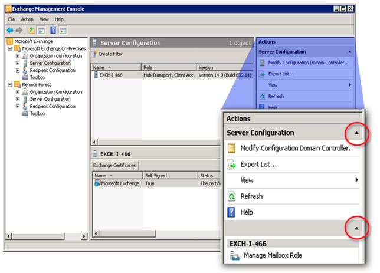Click Modify Configuration Domain Controller text in enlarged Actions
Viewport: 380px width, 273px height.
[x=297, y=148]
